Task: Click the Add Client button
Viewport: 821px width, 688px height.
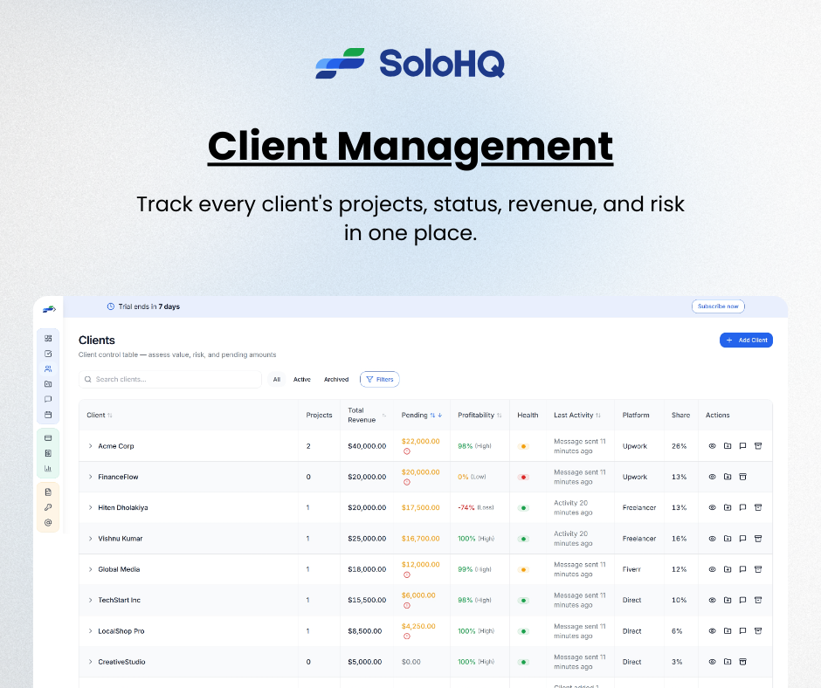Action: pos(746,340)
